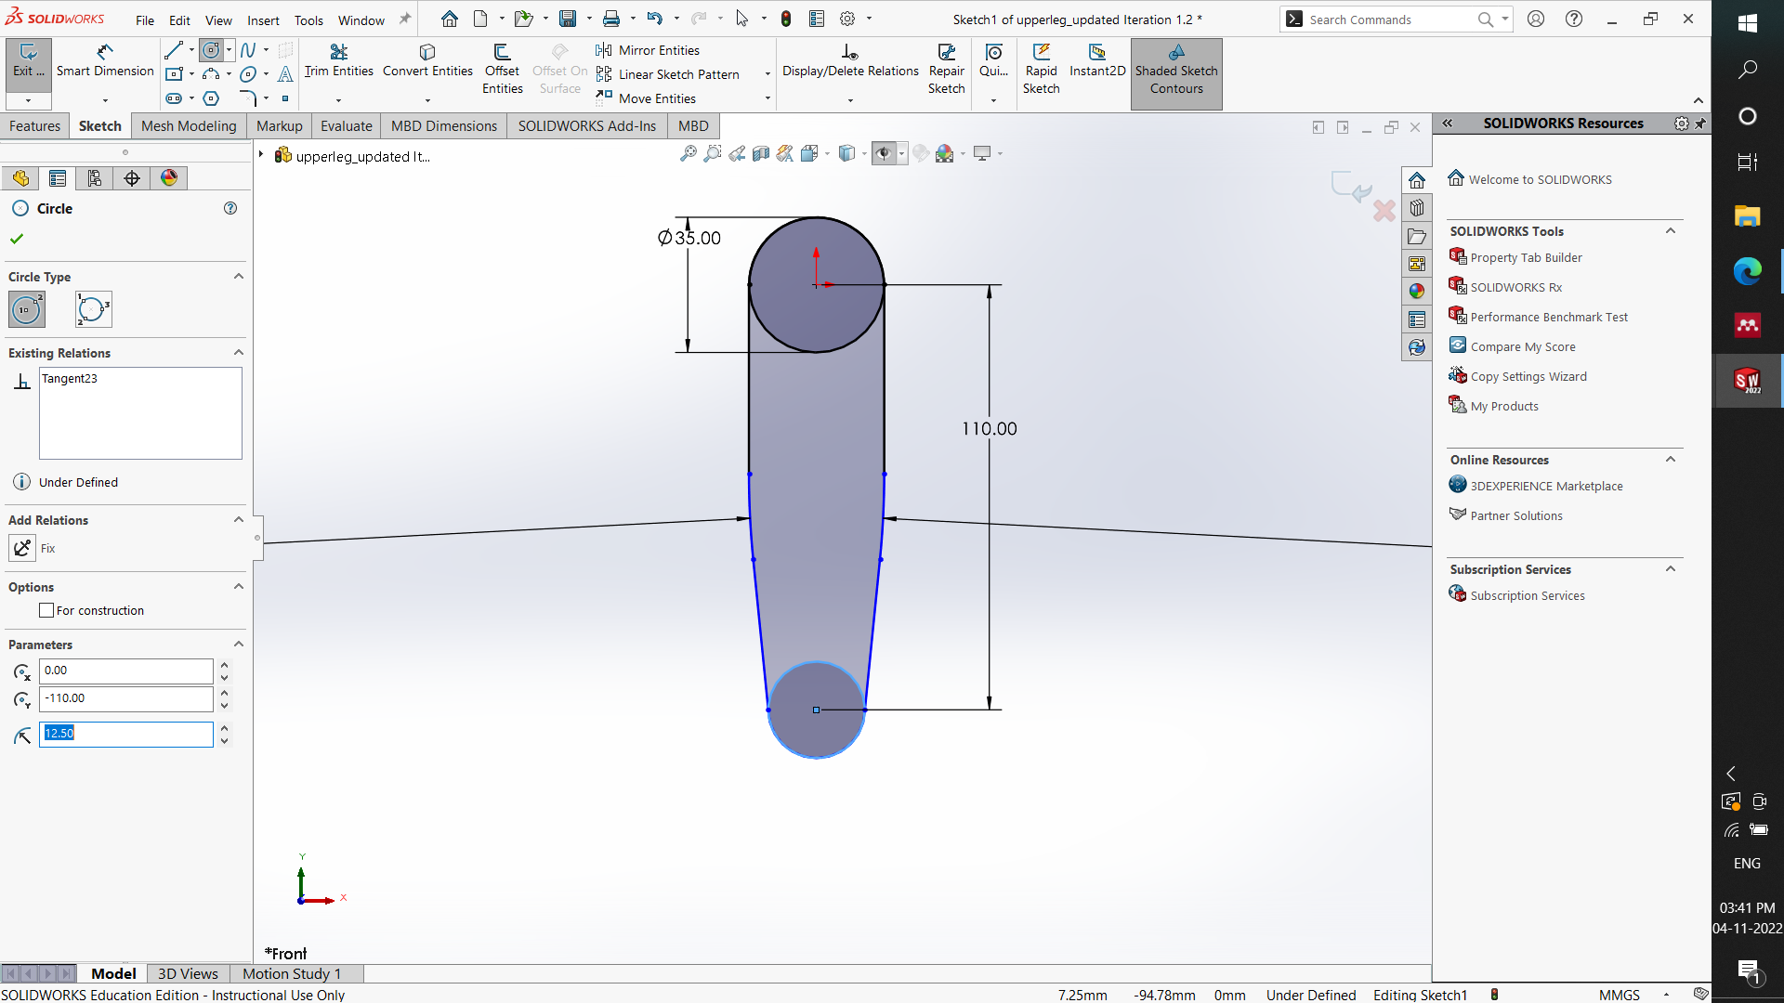Apply a Fix relation to the circle
Image resolution: width=1784 pixels, height=1003 pixels.
point(23,548)
